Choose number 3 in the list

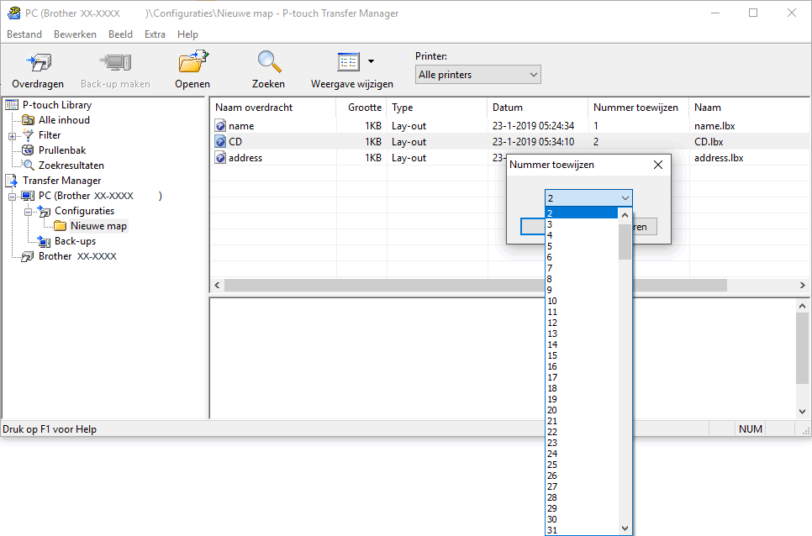tap(582, 224)
